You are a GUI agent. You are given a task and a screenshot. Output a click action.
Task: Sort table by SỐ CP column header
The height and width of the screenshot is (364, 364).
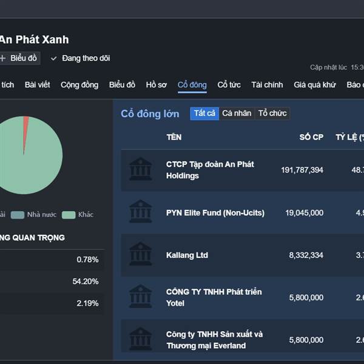[x=311, y=137]
